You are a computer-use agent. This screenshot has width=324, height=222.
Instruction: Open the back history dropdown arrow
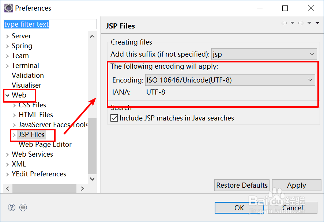click(293, 23)
